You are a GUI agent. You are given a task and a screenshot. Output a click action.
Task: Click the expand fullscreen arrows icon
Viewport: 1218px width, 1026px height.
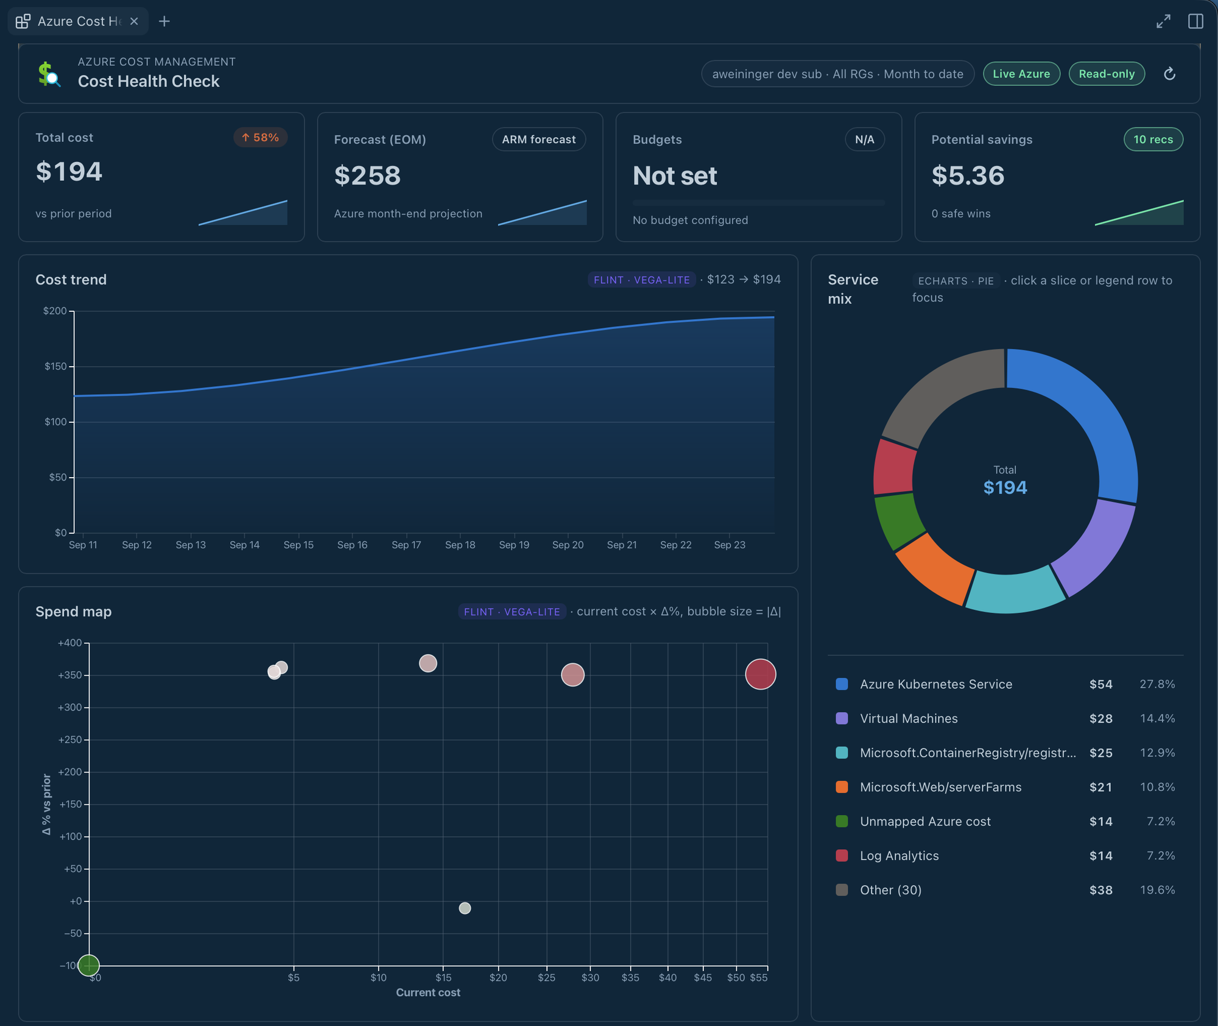pos(1163,21)
